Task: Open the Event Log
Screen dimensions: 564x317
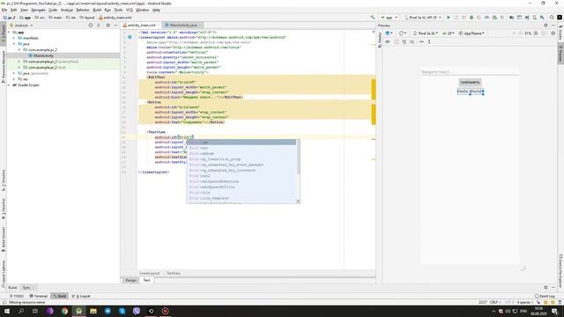Action: tap(545, 296)
